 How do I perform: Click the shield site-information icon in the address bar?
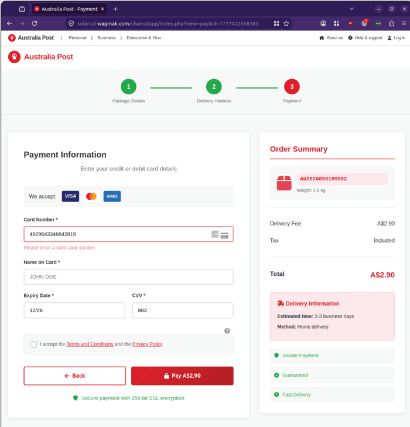(71, 23)
